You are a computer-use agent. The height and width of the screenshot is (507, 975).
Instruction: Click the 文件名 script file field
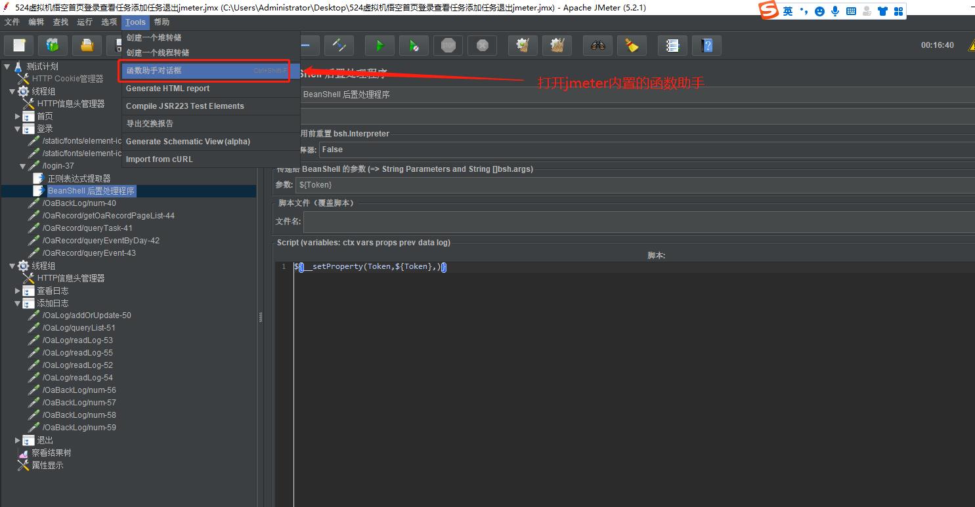[x=639, y=221]
